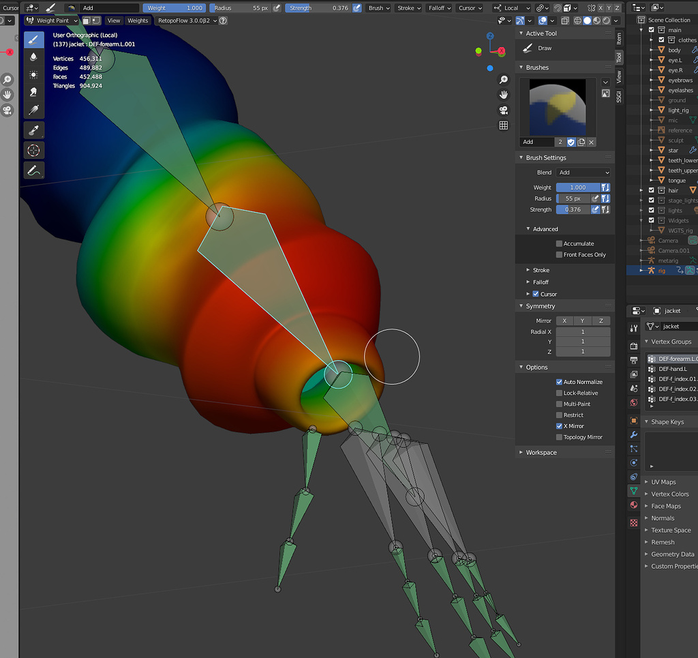This screenshot has height=658, width=698.
Task: Enable Topology Mirror option
Action: coord(559,437)
